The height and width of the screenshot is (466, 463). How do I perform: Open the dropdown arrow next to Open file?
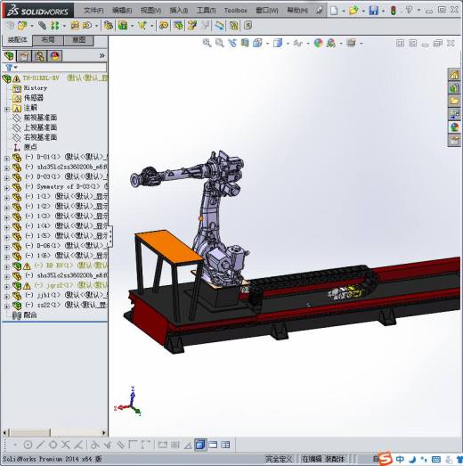(363, 11)
